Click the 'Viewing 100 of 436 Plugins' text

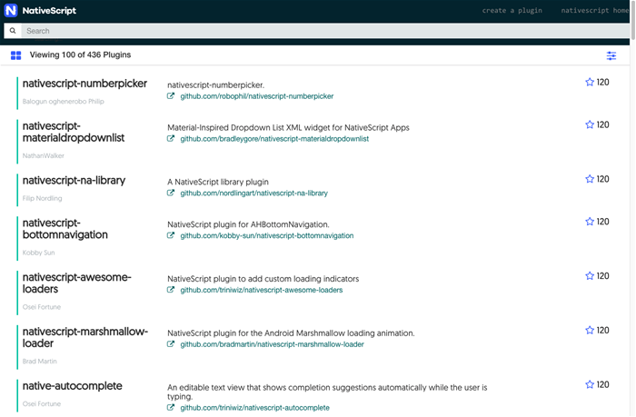point(80,55)
